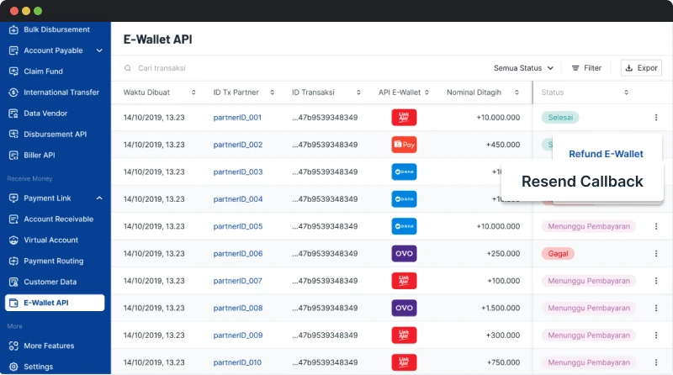Screen dimensions: 673x375
Task: Click the Settings gear icon in sidebar
Action: [x=13, y=367]
